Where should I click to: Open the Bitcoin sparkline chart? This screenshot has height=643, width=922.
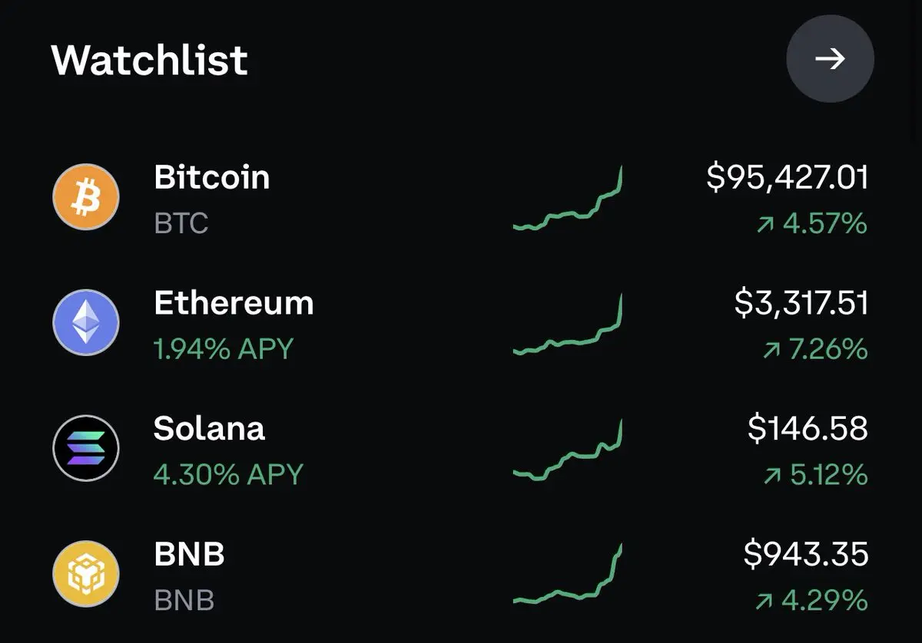point(568,198)
